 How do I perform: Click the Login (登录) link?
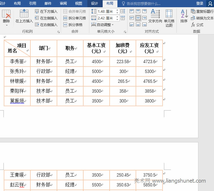(200, 3)
